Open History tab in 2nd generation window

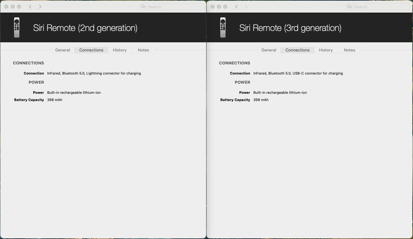click(119, 50)
